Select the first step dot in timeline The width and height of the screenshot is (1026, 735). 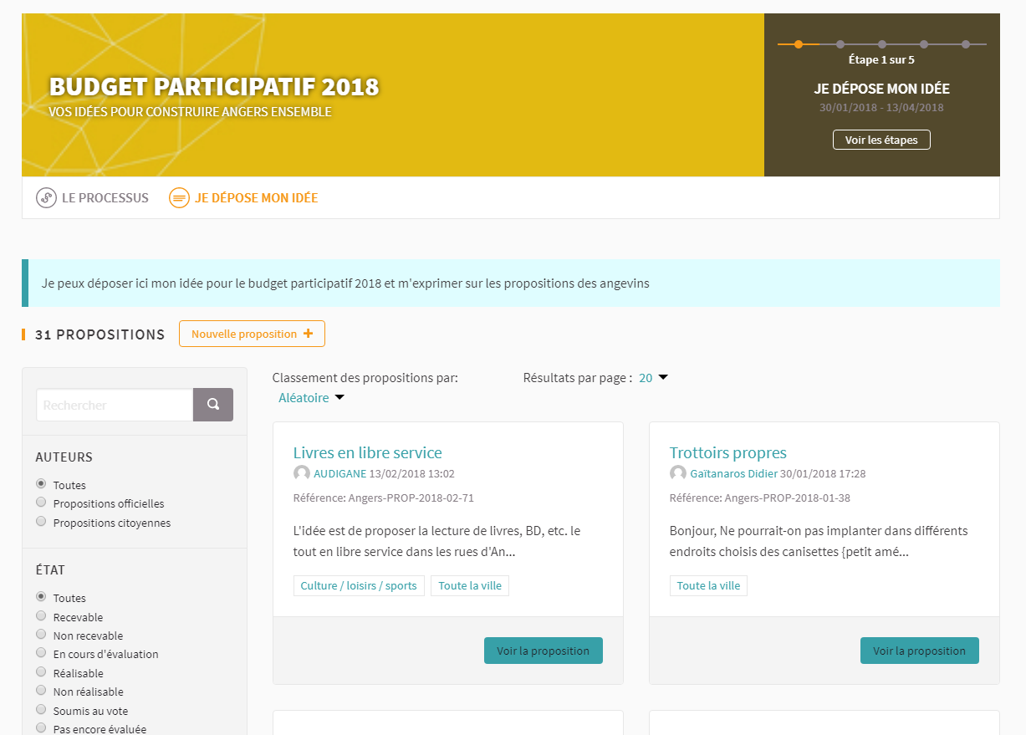[799, 44]
